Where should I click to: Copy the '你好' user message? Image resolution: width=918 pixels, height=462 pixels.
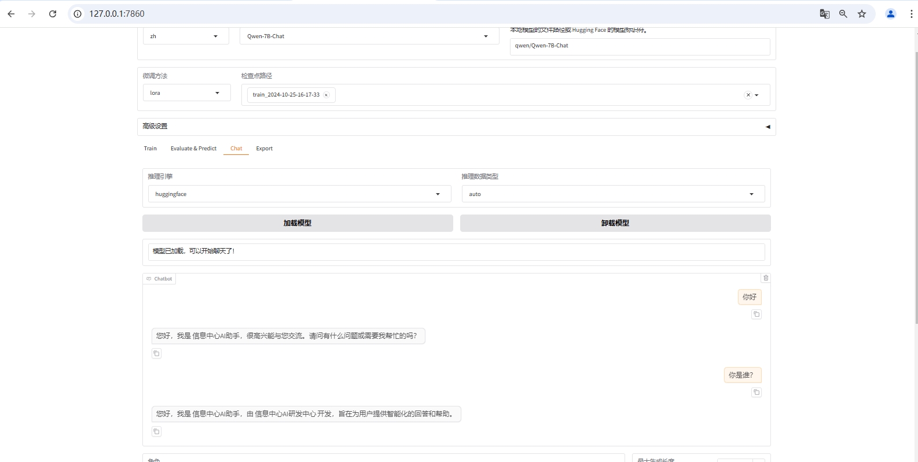pos(756,315)
